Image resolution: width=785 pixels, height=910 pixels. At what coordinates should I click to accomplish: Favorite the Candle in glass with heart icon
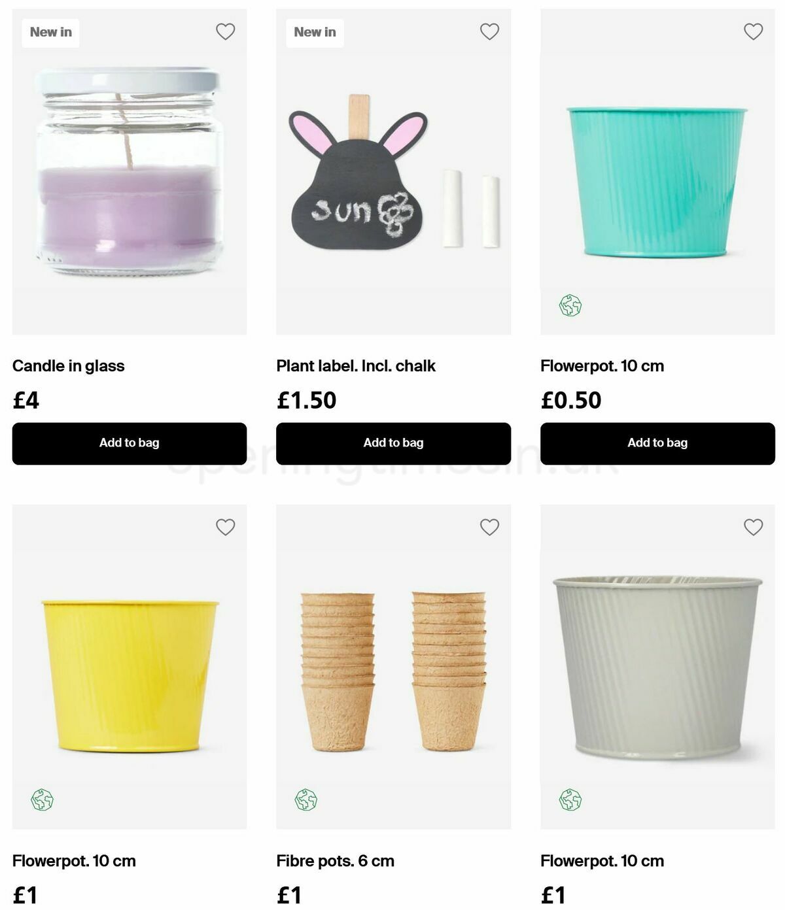coord(225,31)
